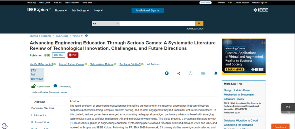Expand the search scope All dropdown

(x=106, y=24)
